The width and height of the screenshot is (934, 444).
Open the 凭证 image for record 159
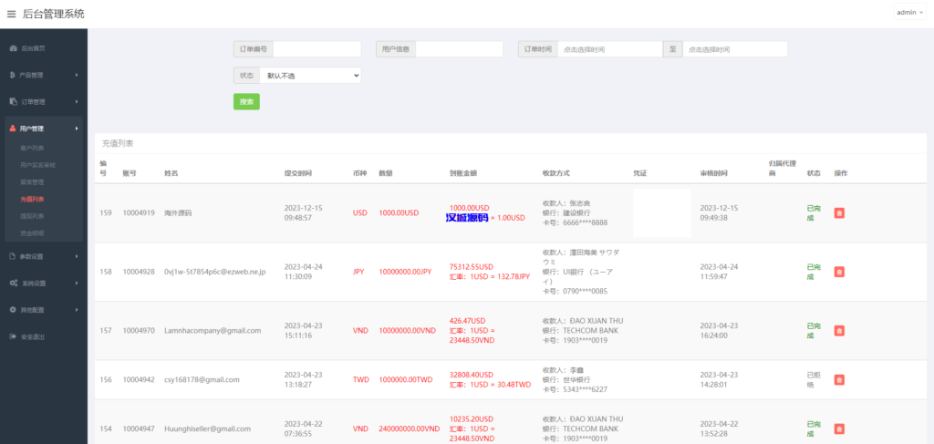(x=661, y=212)
